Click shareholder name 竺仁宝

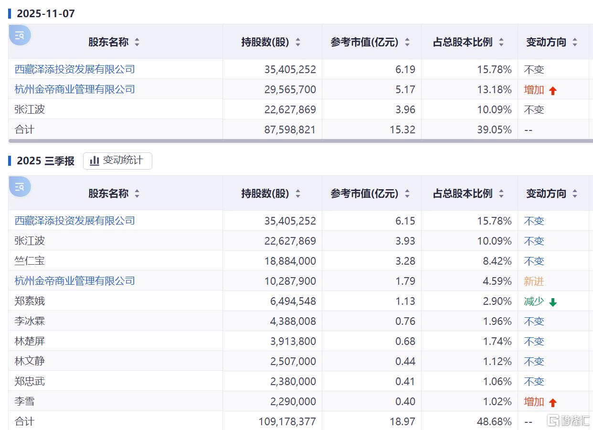point(30,261)
